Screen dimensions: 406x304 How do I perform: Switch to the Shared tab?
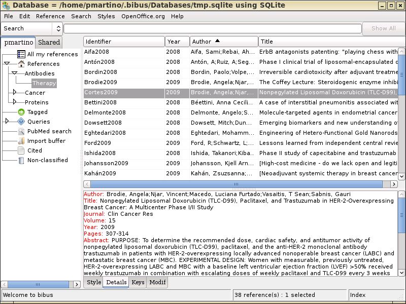(49, 42)
